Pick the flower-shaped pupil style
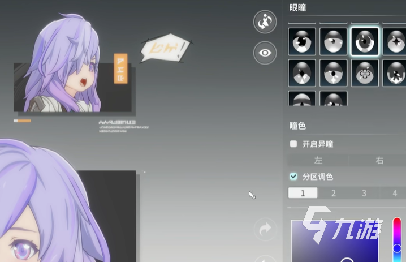406x262 pixels. (365, 73)
